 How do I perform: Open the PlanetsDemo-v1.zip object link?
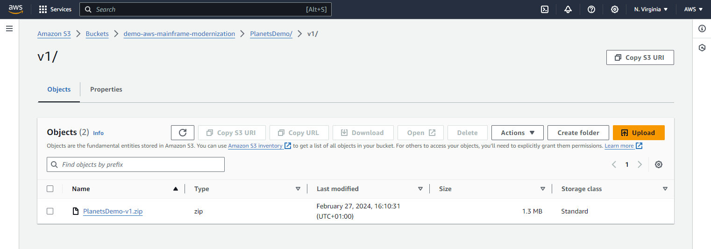pos(113,211)
